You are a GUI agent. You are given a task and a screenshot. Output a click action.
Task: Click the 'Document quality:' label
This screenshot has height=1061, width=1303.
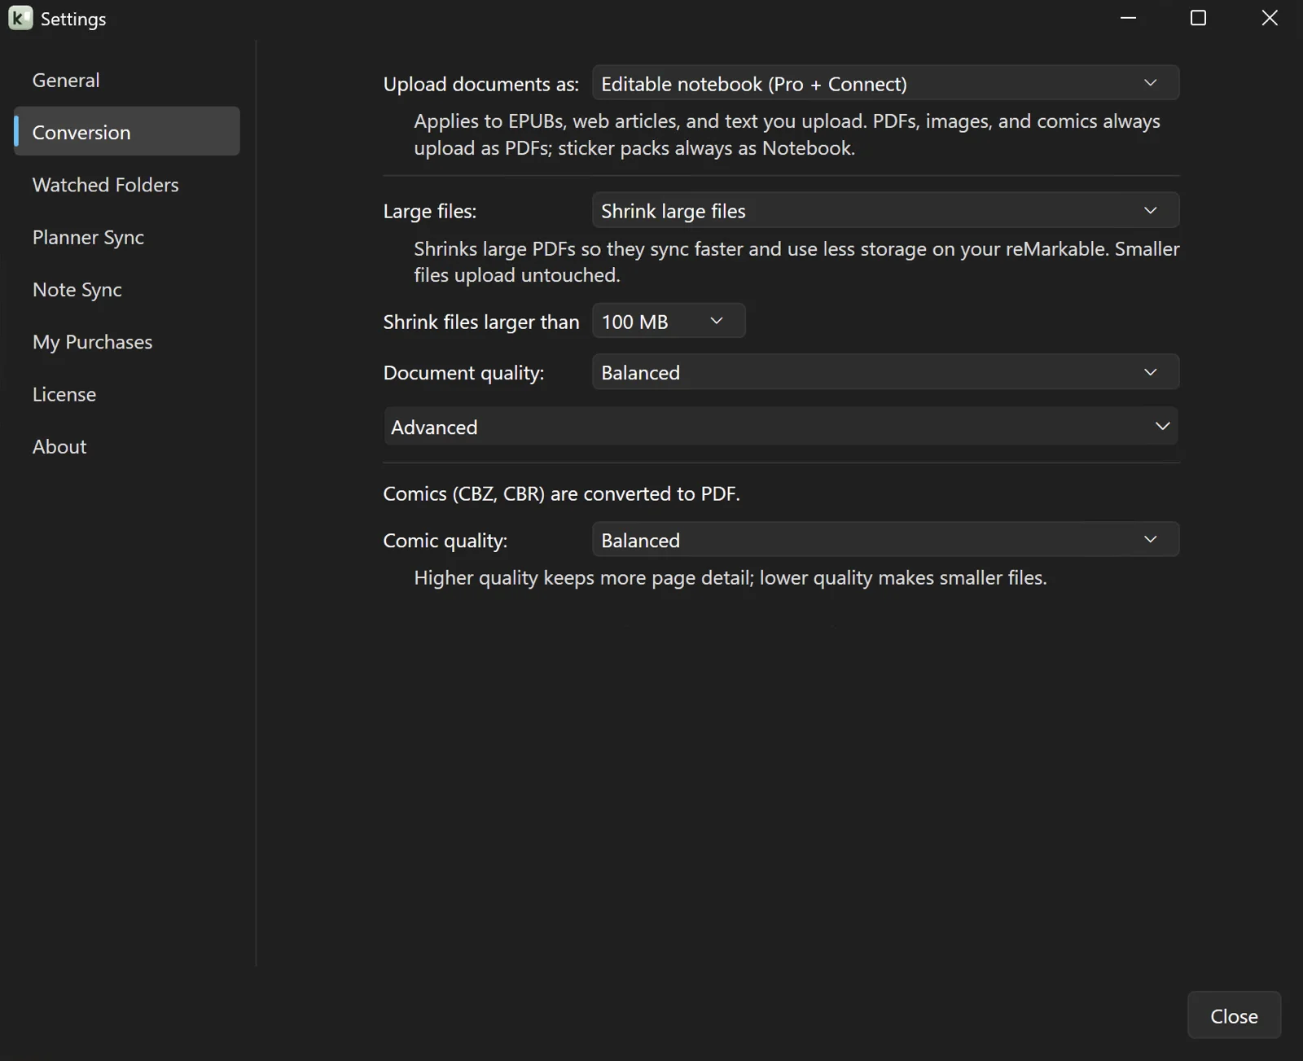tap(463, 373)
